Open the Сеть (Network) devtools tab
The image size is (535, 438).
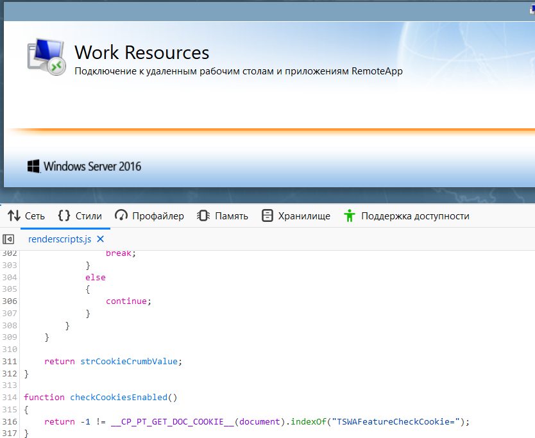26,216
